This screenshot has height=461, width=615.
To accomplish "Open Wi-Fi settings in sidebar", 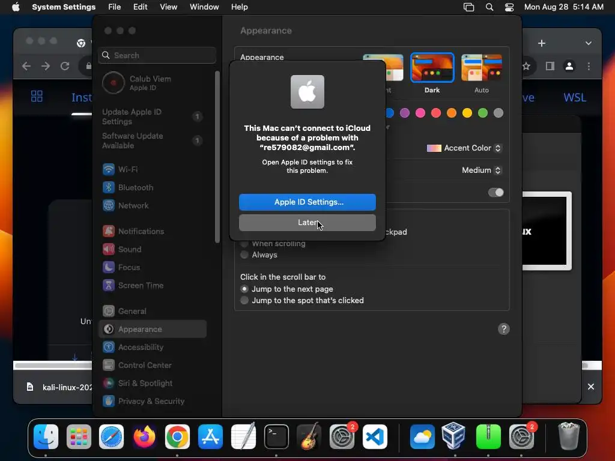I will click(x=152, y=169).
